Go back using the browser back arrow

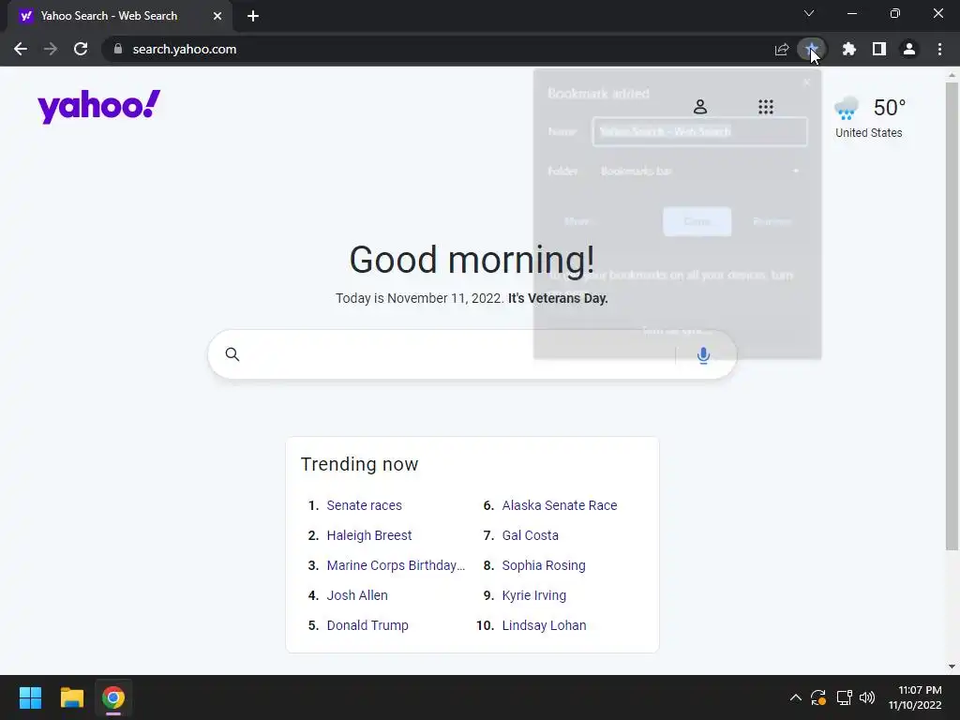tap(21, 49)
